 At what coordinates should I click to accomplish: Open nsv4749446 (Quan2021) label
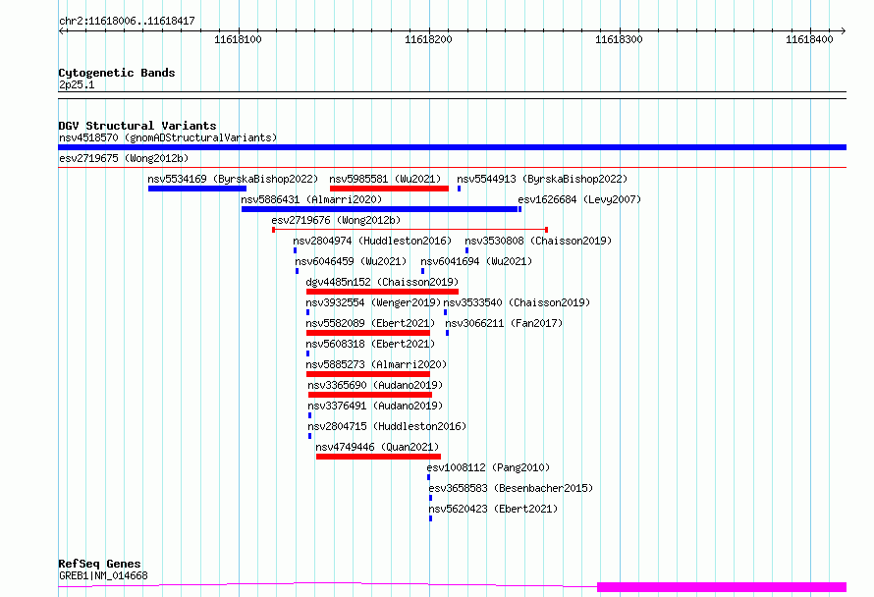(377, 447)
